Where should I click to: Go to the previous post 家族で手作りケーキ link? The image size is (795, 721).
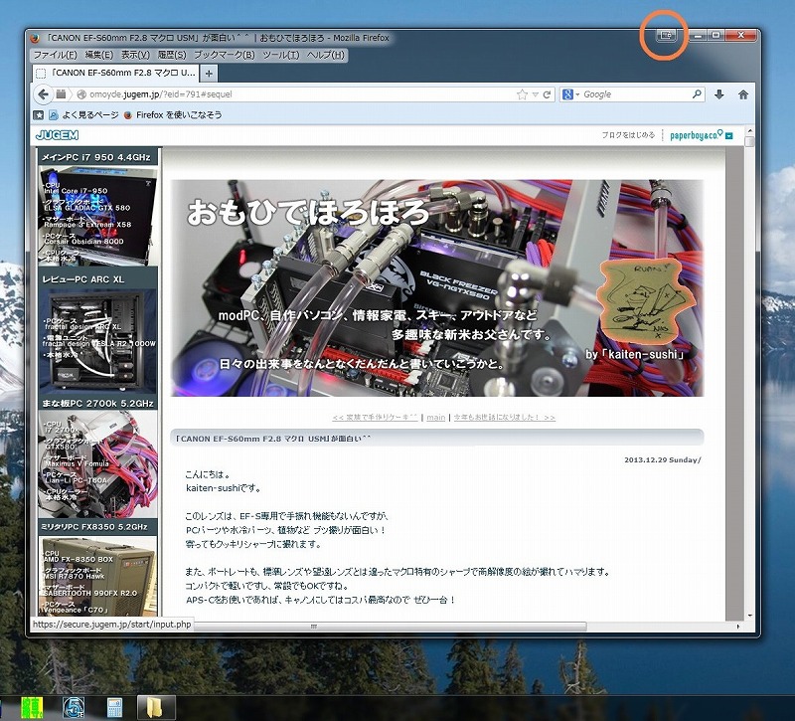376,417
